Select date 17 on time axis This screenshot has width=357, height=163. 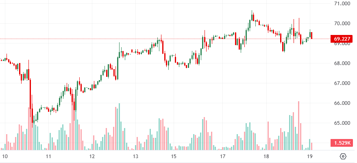[222, 156]
